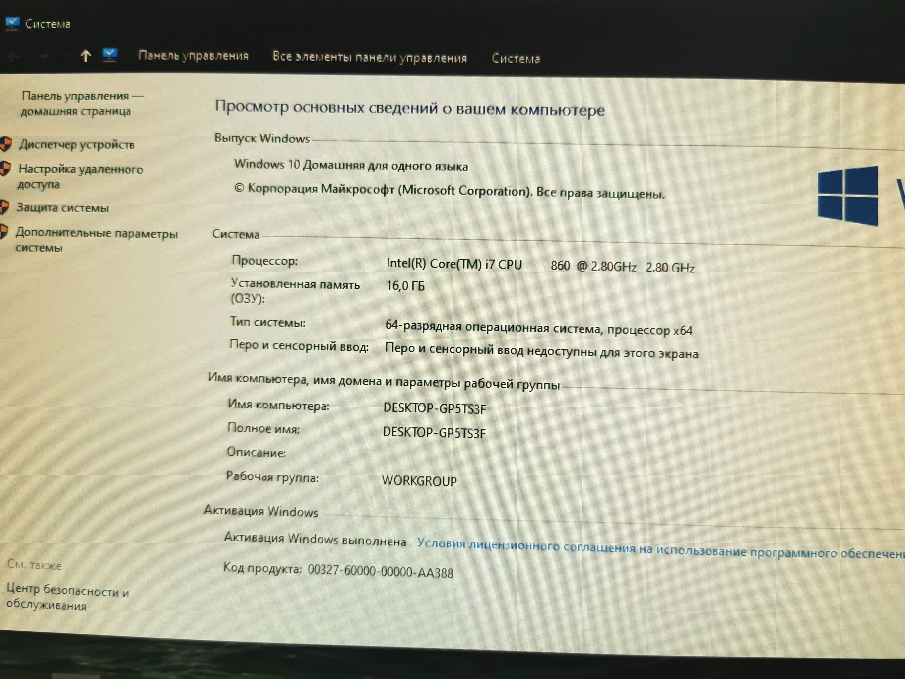The height and width of the screenshot is (679, 905).
Task: Click Активация Windows выполнена text
Action: coord(315,539)
